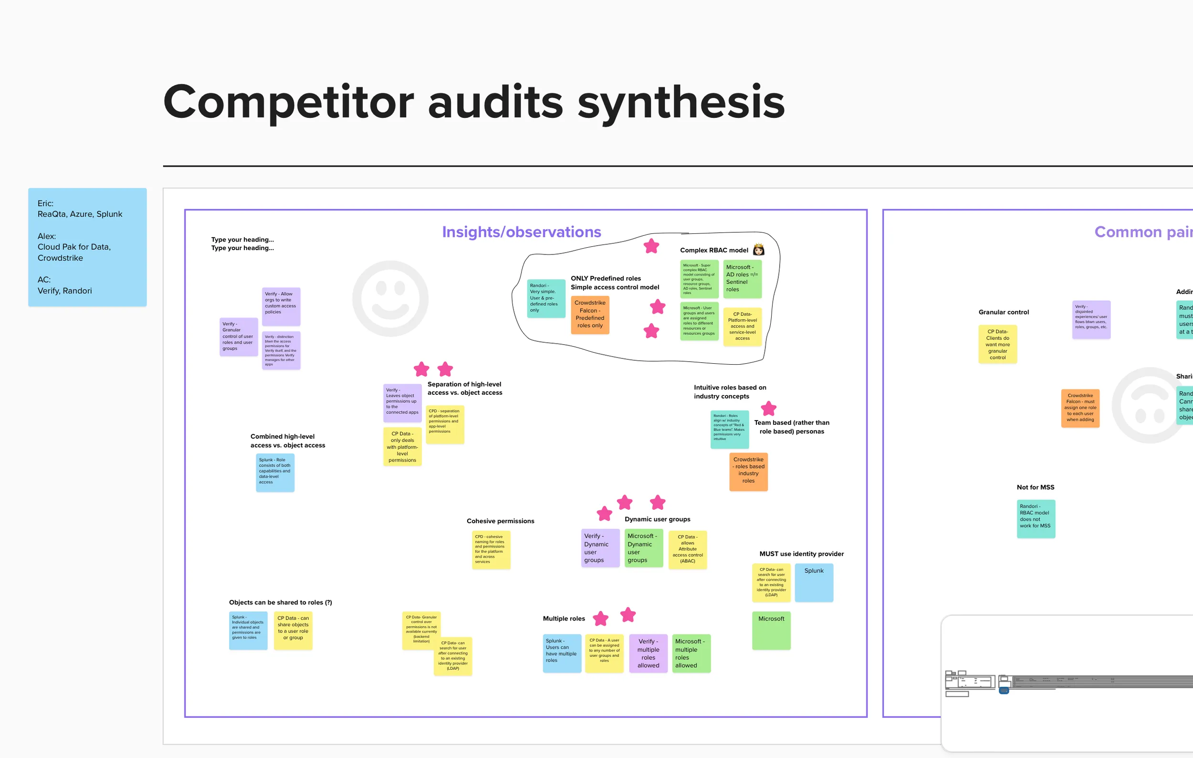Click the pink star left of Complex RBAC model
Screen dimensions: 1193x758
pos(651,246)
